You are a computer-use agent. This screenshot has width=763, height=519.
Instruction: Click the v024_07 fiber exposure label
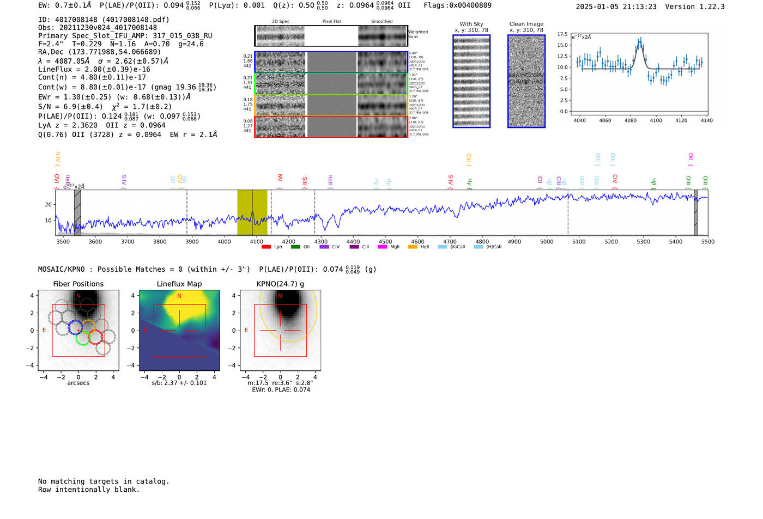[x=416, y=109]
